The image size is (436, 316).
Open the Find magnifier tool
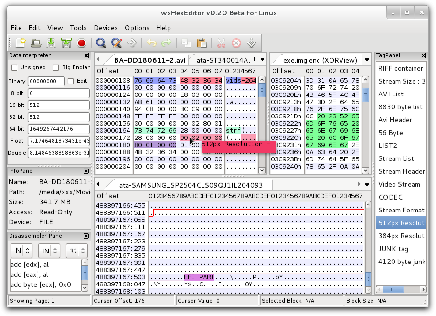point(101,43)
